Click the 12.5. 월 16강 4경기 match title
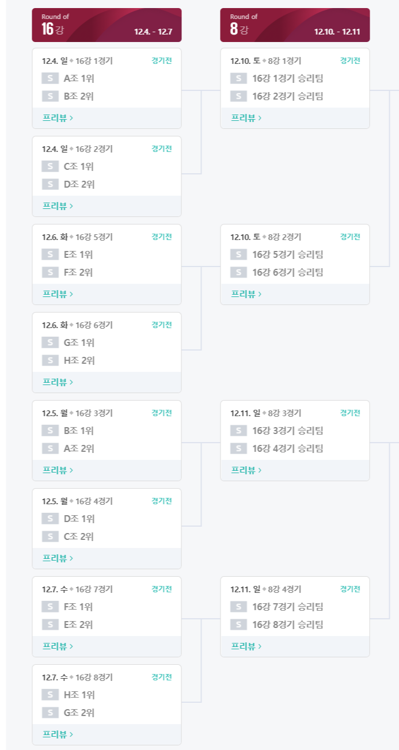 click(77, 501)
